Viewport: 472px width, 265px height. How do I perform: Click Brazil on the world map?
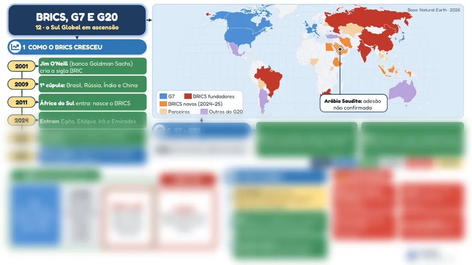(x=270, y=79)
